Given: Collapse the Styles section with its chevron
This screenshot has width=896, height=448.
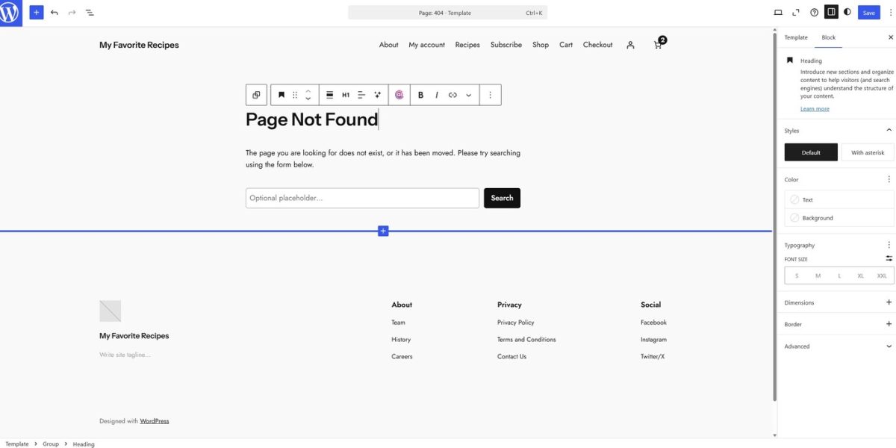Looking at the screenshot, I should (889, 129).
